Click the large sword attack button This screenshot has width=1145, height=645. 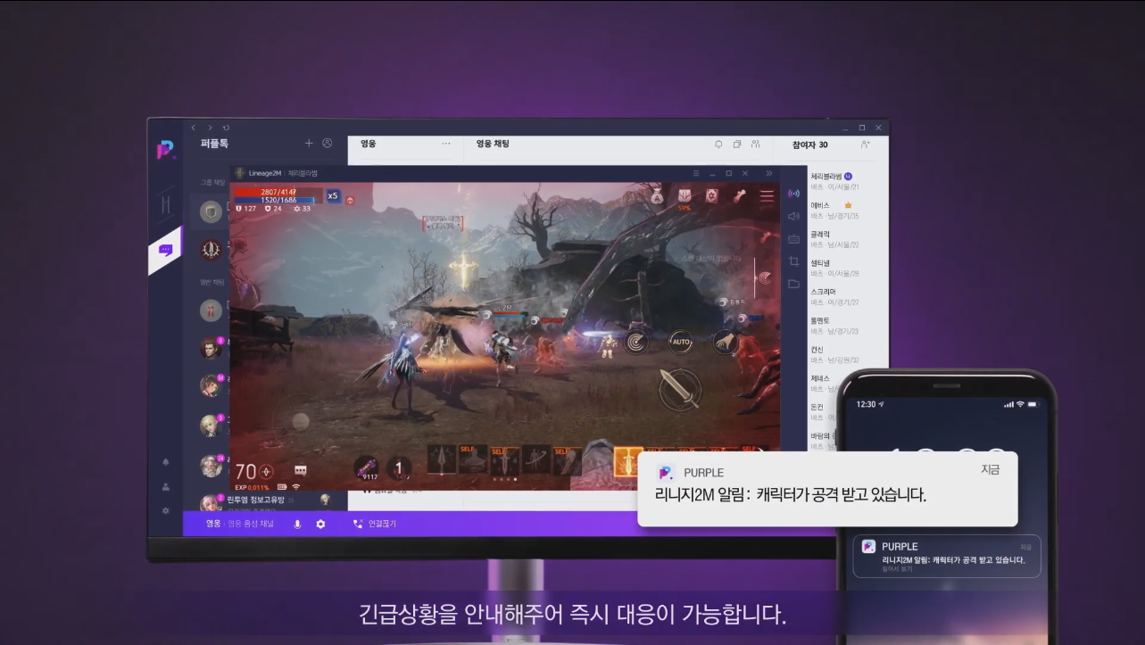point(680,389)
